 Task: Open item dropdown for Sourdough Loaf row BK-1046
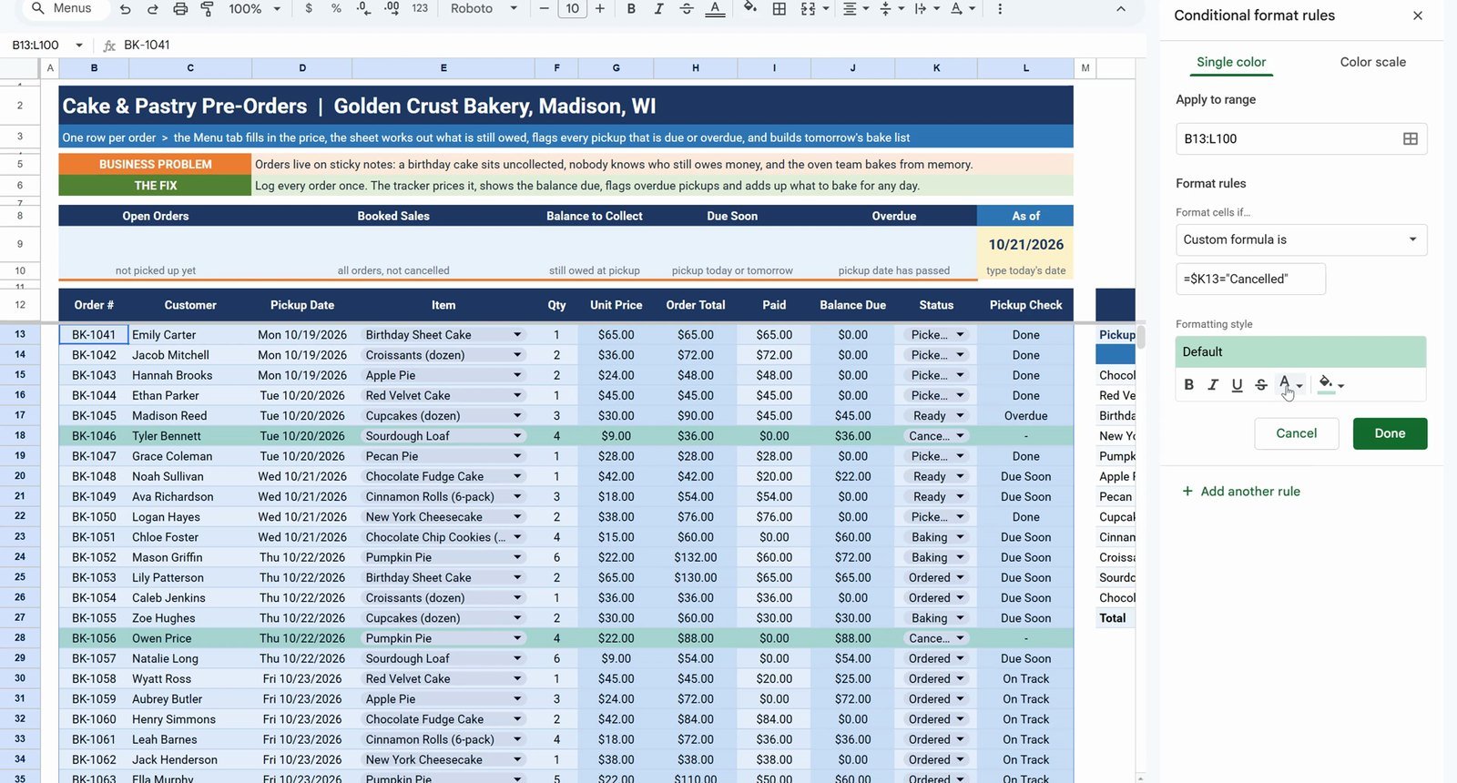pos(517,436)
